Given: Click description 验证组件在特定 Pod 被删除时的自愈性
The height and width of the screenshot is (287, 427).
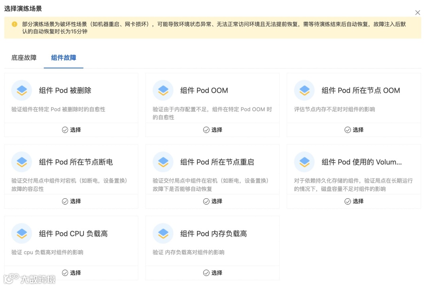Looking at the screenshot, I should coord(58,109).
